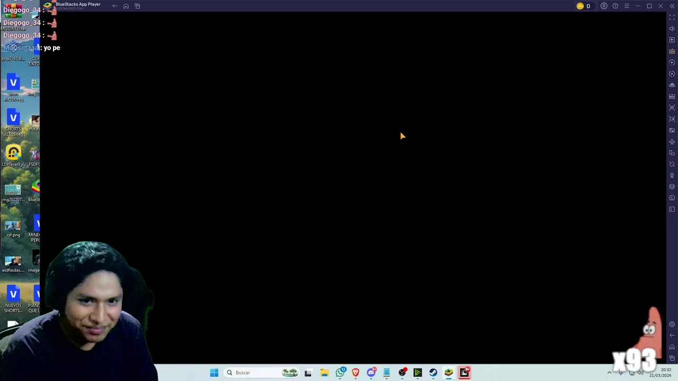Click the BlueStacks eco mode gauge icon

(672, 198)
